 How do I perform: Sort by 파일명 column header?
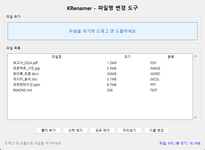57,57
